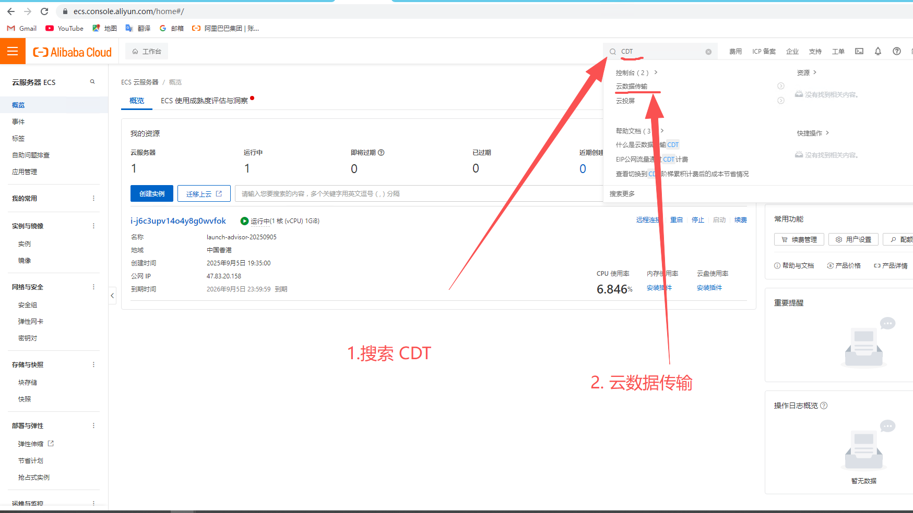
Task: Click the ECS sidebar search icon
Action: point(92,82)
